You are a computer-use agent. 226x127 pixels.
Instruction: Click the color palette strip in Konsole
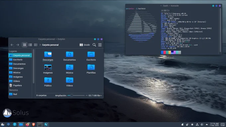click(x=171, y=53)
